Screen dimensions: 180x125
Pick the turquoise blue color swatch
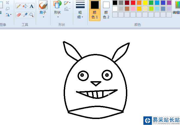157,3
